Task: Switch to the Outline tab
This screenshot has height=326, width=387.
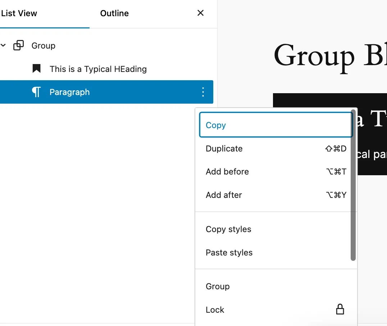Action: coord(114,14)
